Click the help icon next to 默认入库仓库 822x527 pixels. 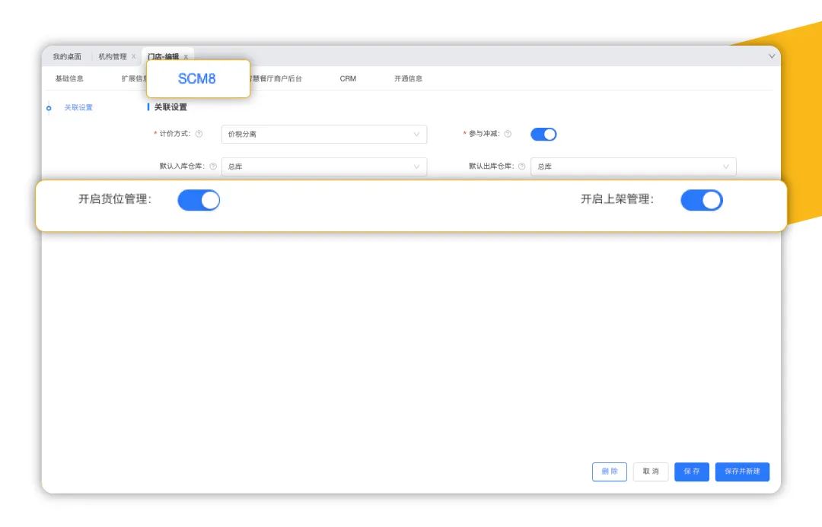click(x=213, y=166)
